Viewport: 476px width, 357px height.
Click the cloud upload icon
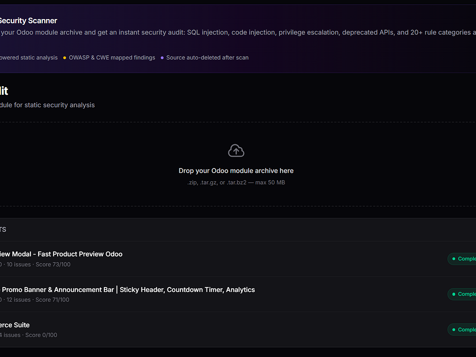[236, 150]
